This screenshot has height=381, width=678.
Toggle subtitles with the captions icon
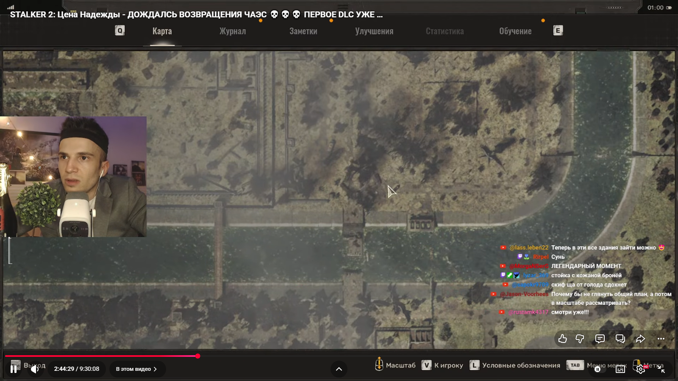click(x=620, y=369)
